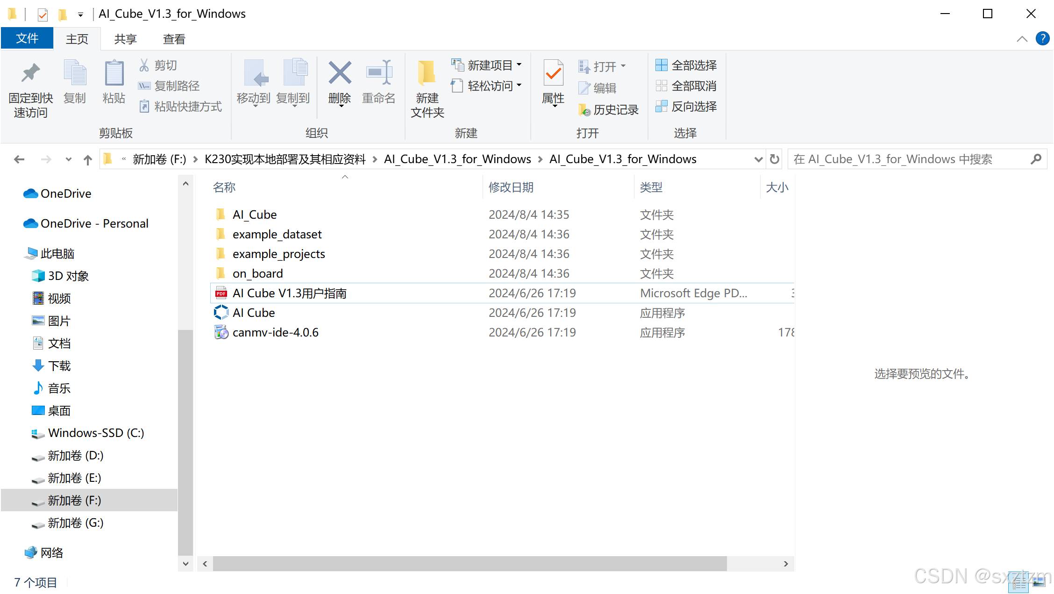Click navigation pane scroll down arrow
This screenshot has height=594, width=1054.
pos(185,564)
